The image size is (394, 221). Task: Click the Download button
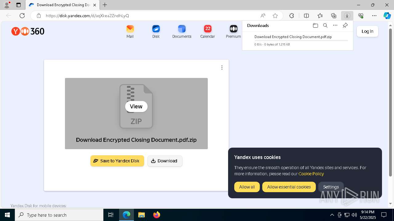coord(165,161)
